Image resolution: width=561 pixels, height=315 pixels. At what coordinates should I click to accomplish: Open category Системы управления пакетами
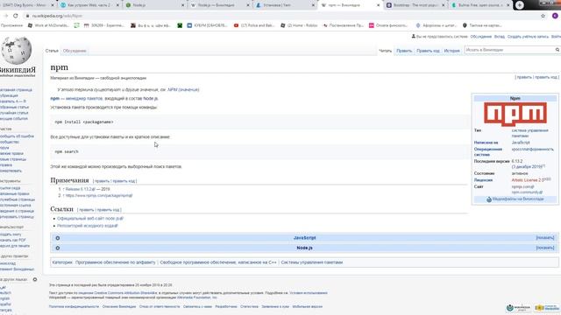(312, 262)
